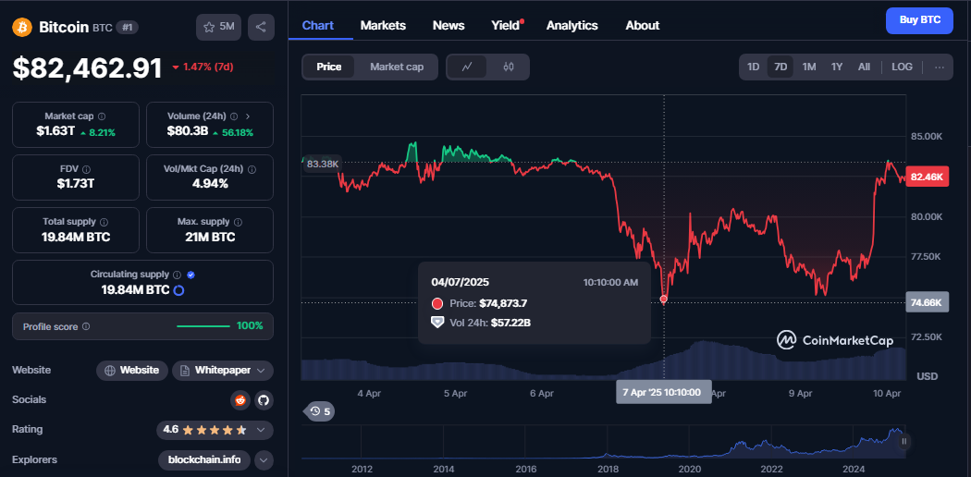Toggle the LOG scale button
971x477 pixels.
pyautogui.click(x=902, y=67)
